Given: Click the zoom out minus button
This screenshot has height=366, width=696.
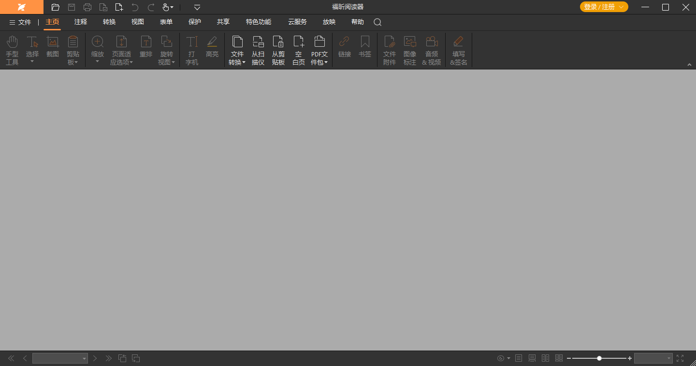Looking at the screenshot, I should (x=569, y=358).
